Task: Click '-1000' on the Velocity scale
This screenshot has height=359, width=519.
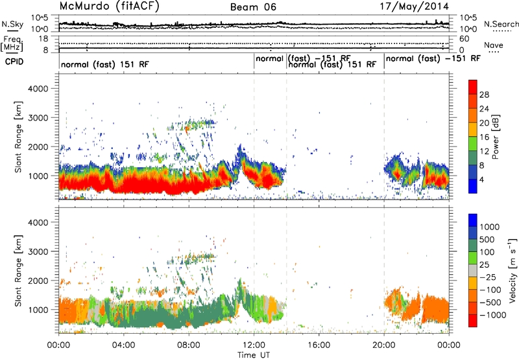Action: click(492, 315)
